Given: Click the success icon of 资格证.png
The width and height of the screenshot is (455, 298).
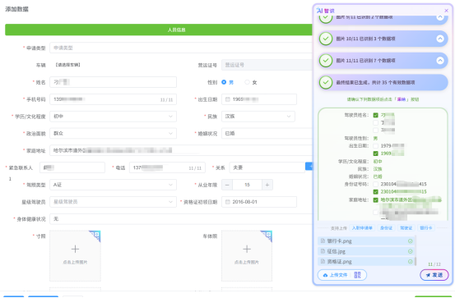Looking at the screenshot, I should (x=410, y=262).
